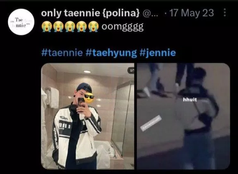This screenshot has width=238, height=174.
Task: Click the display name only taennie {polina}
Action: (x=90, y=13)
